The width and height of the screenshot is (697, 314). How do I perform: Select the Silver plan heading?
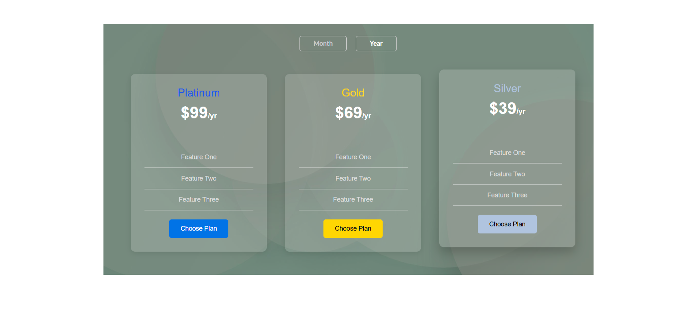click(x=507, y=88)
